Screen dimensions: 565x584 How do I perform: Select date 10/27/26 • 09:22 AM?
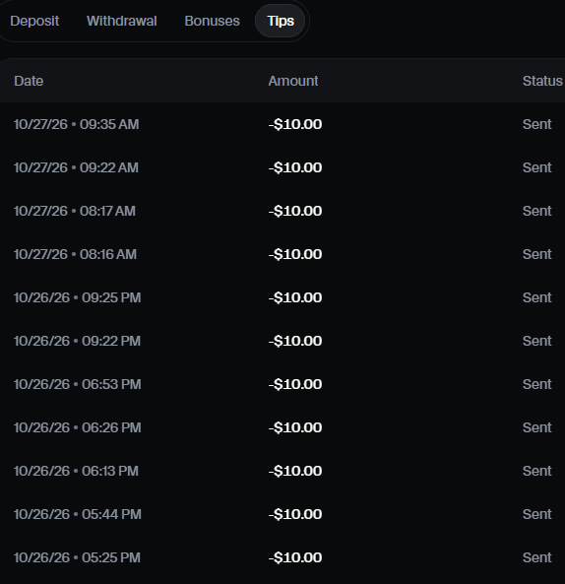(x=76, y=167)
